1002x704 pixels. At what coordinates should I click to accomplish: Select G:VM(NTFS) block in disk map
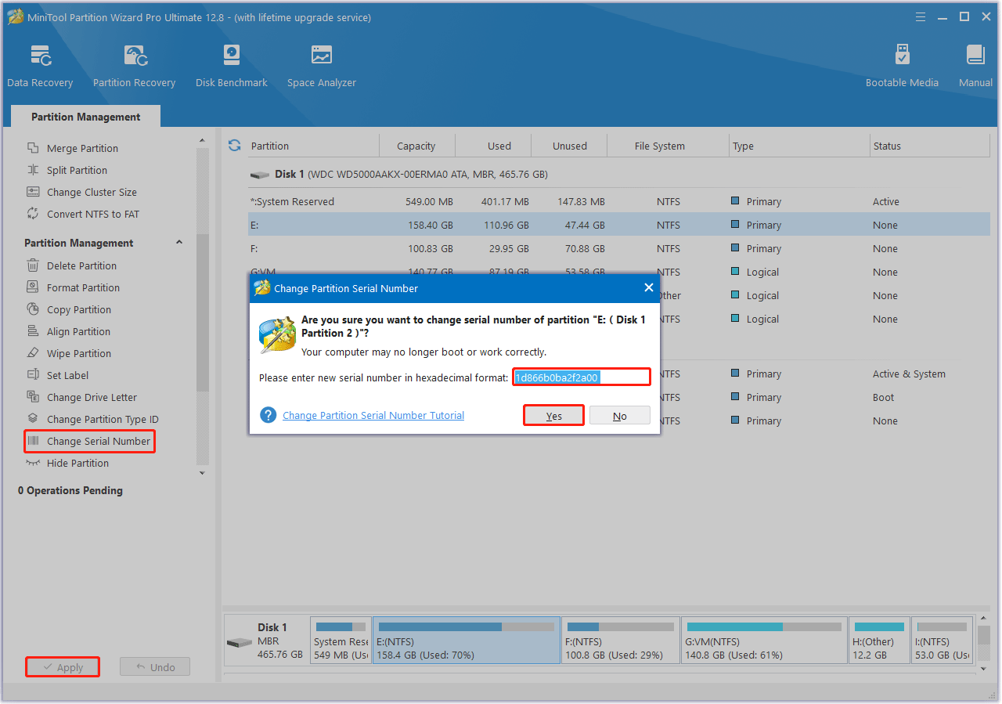click(x=764, y=641)
